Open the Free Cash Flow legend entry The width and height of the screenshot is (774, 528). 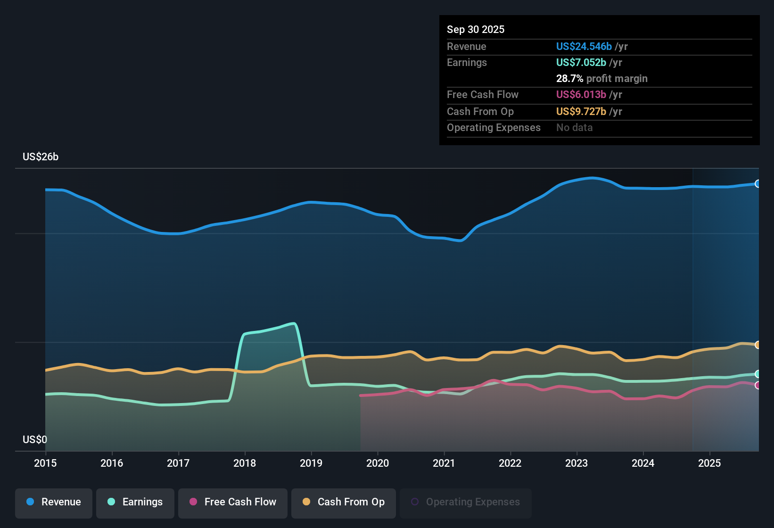(x=232, y=503)
